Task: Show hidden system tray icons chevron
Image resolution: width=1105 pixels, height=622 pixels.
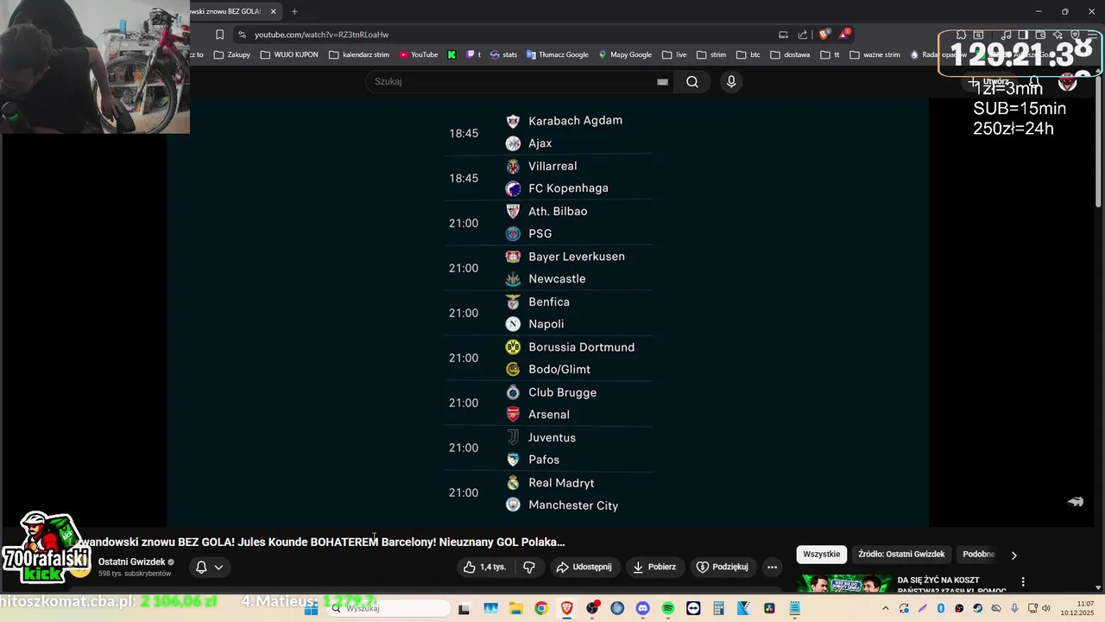Action: pos(885,608)
